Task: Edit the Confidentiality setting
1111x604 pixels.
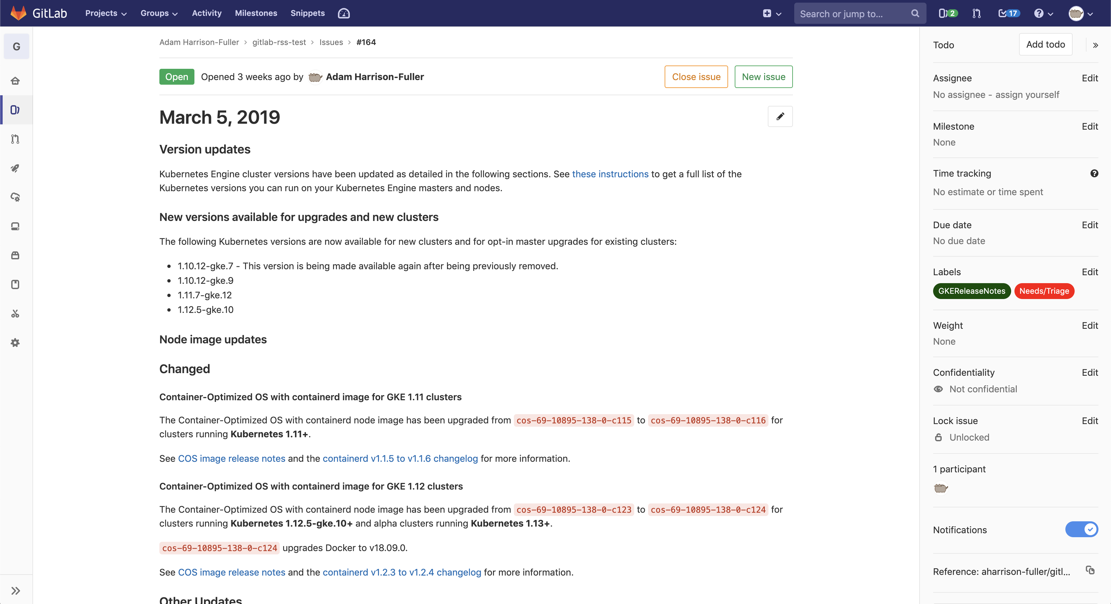Action: (1090, 372)
